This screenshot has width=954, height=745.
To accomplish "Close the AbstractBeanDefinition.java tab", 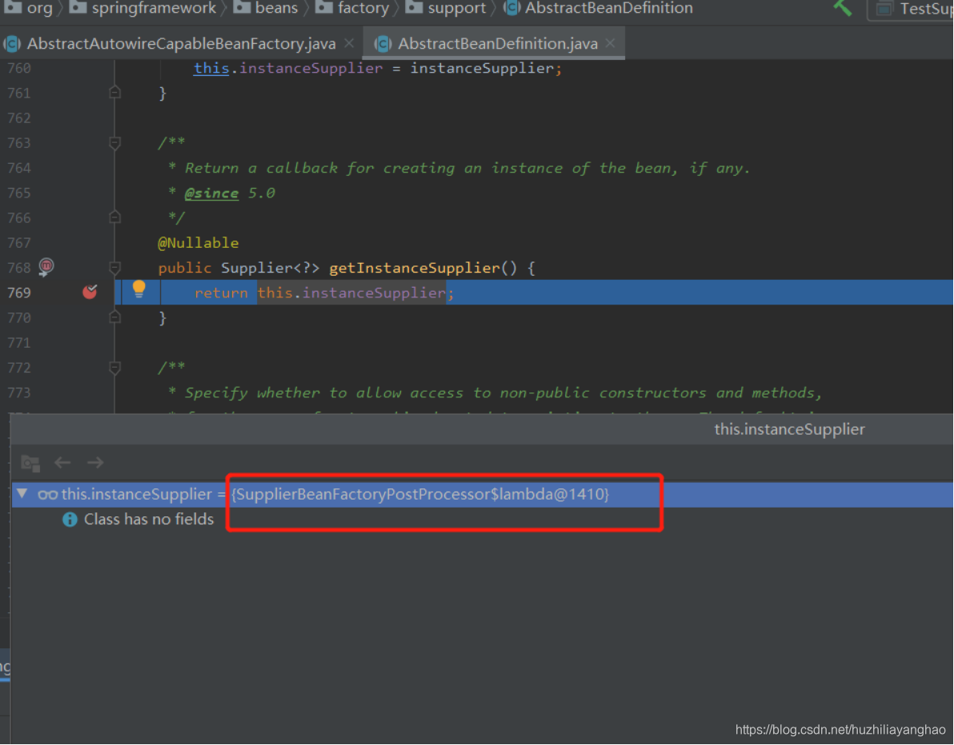I will (610, 43).
